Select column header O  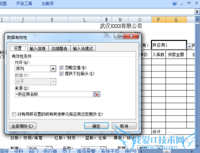(140, 20)
